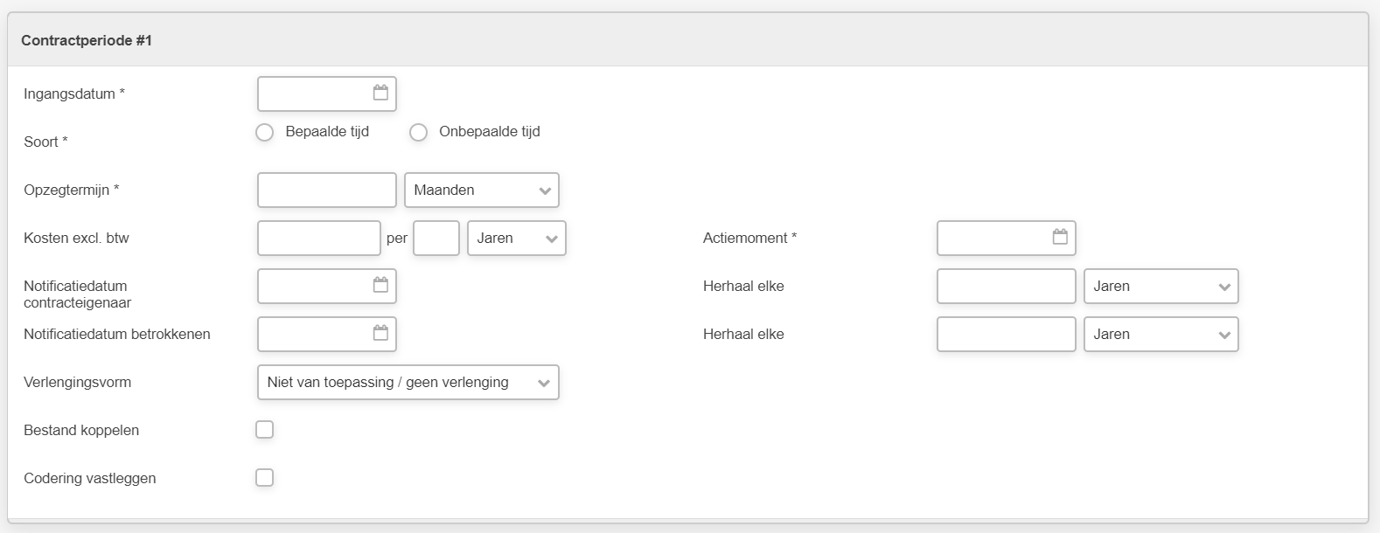Click the Opzegtermijn number field
1380x533 pixels.
(327, 190)
